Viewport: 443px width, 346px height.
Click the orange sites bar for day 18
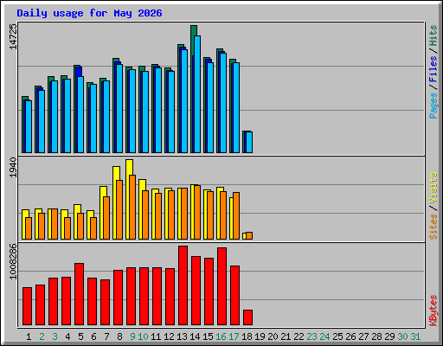click(x=249, y=235)
